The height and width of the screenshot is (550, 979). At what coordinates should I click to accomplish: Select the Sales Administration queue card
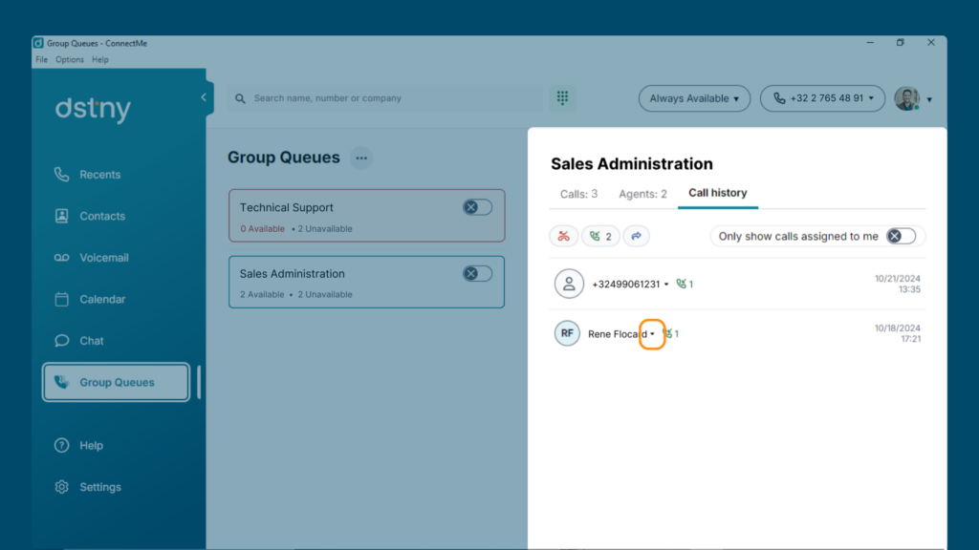coord(366,282)
